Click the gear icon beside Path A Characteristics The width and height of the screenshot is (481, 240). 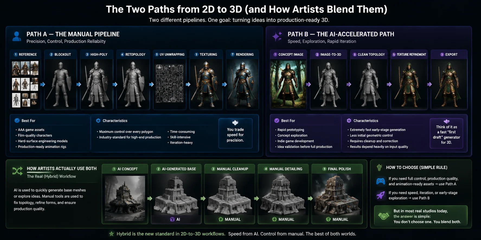point(98,121)
